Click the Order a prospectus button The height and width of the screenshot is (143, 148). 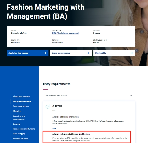[x=71, y=53]
